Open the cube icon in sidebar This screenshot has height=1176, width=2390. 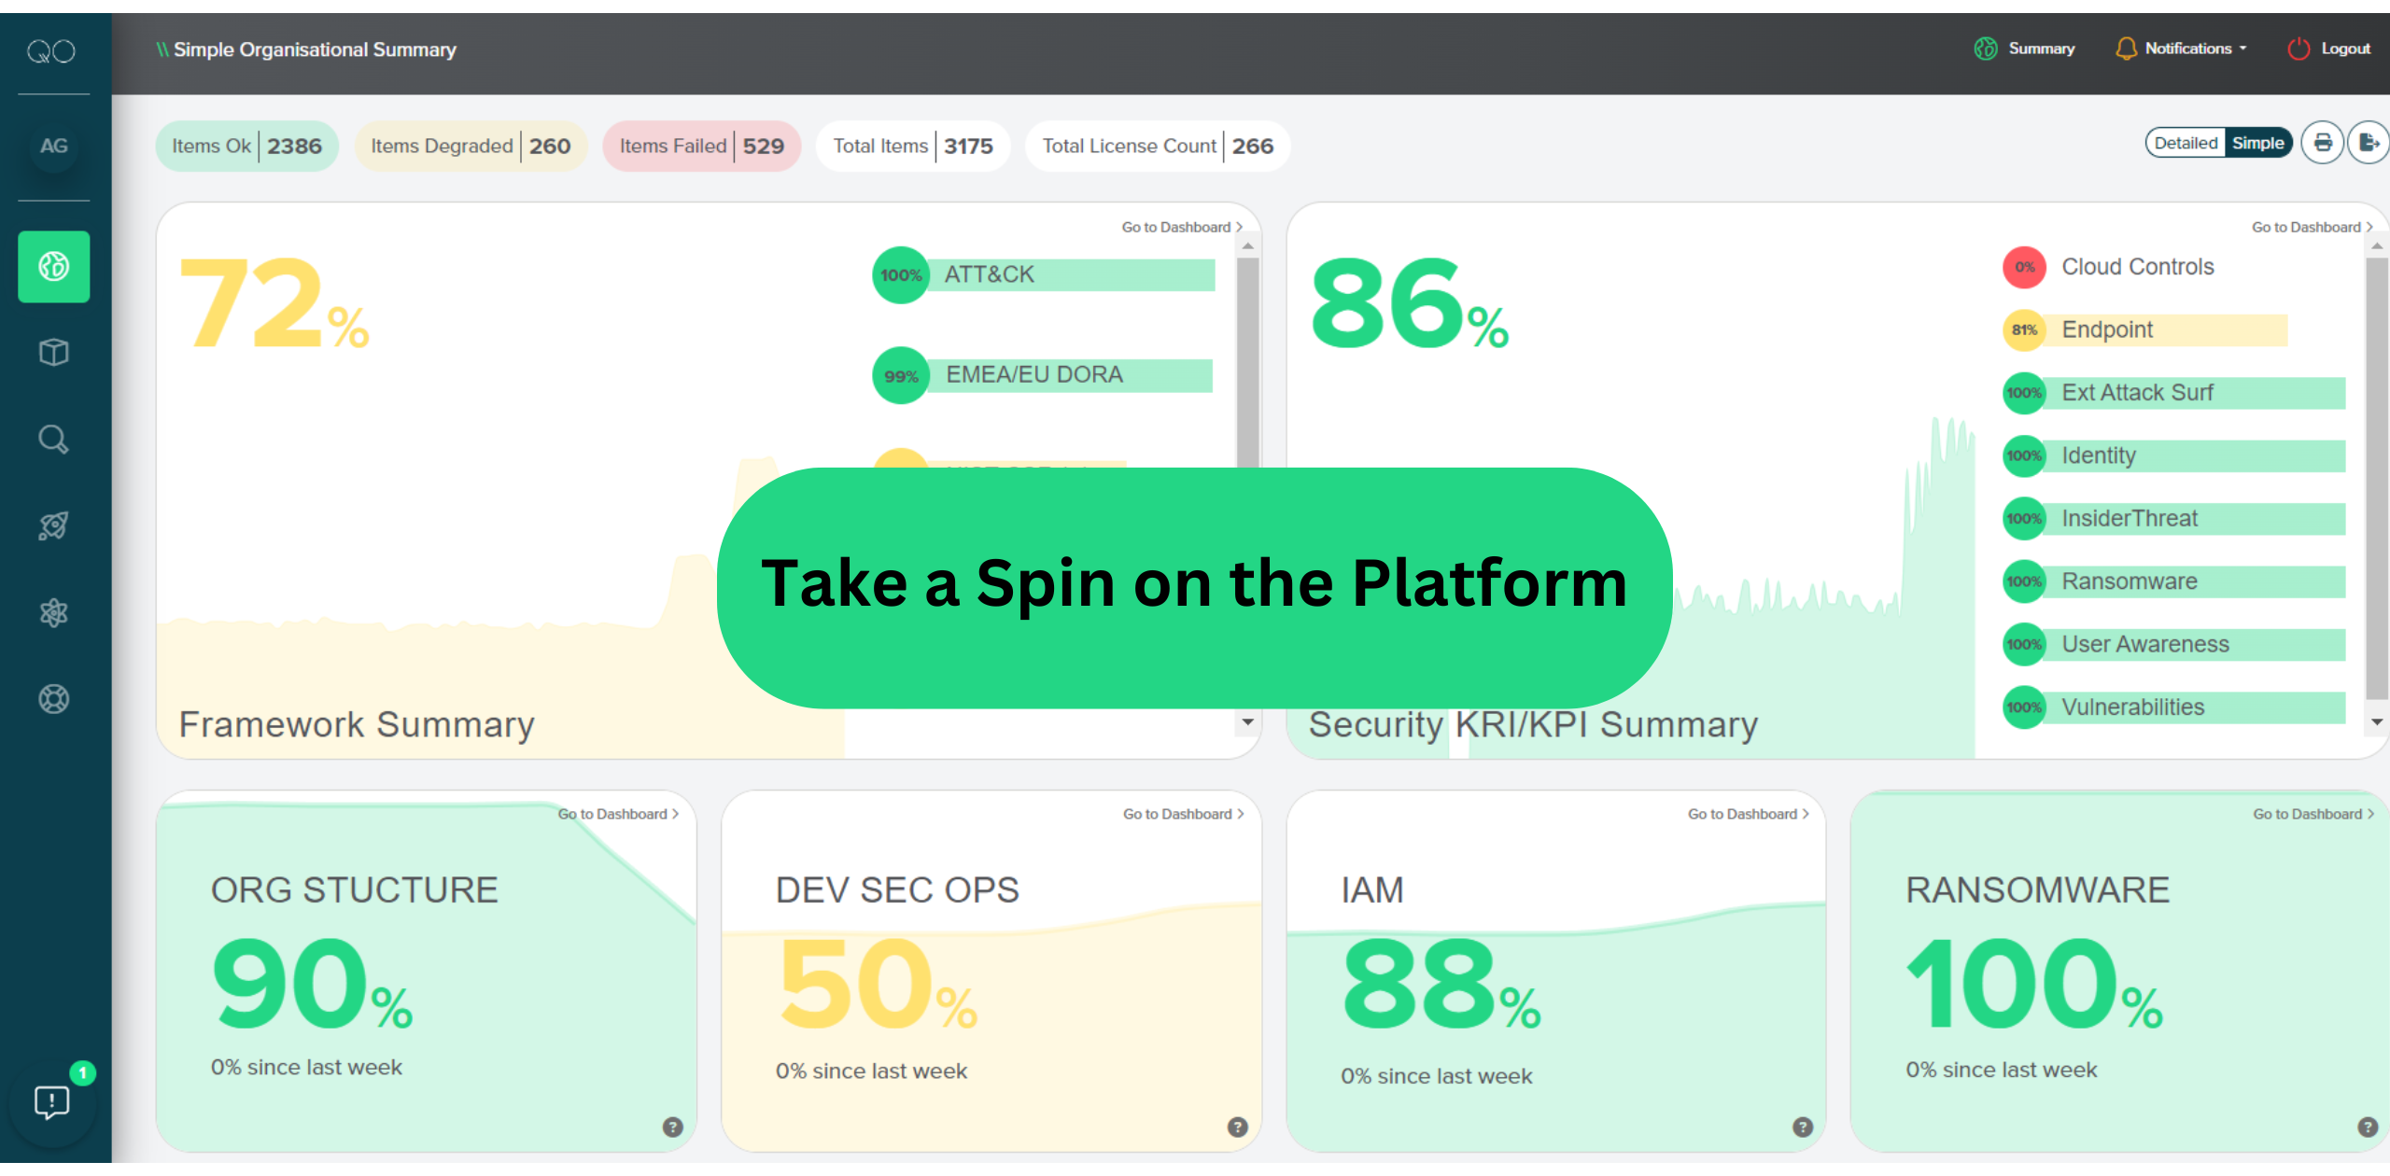pos(53,353)
